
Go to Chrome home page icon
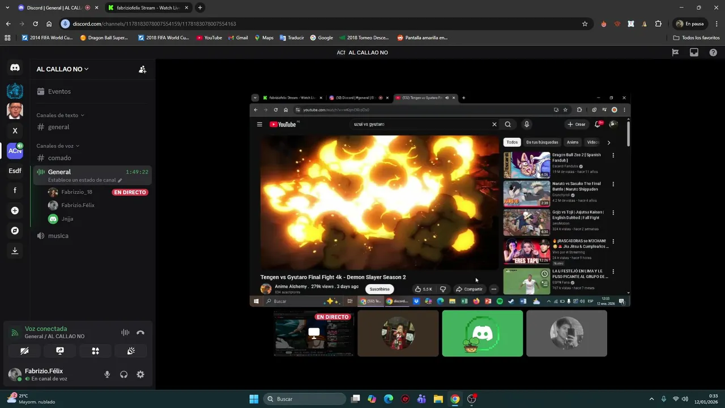(x=49, y=24)
